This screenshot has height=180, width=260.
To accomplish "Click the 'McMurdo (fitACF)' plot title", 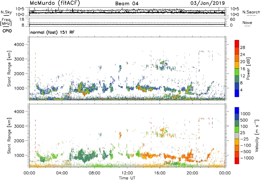I will pos(55,3).
